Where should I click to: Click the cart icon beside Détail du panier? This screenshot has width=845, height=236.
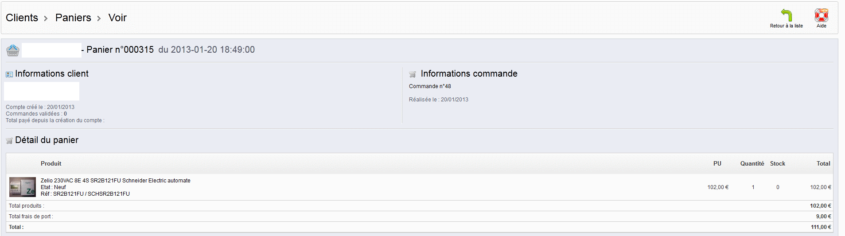pyautogui.click(x=9, y=141)
